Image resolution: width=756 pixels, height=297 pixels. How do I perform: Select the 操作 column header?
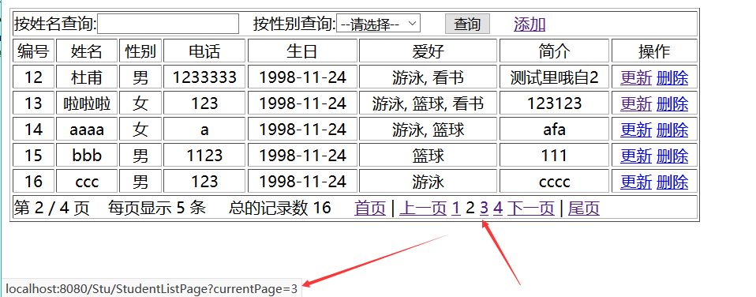[654, 51]
